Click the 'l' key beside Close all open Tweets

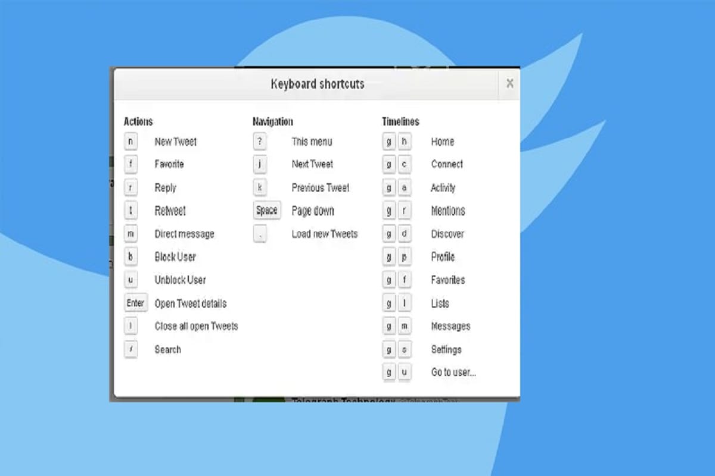(130, 327)
